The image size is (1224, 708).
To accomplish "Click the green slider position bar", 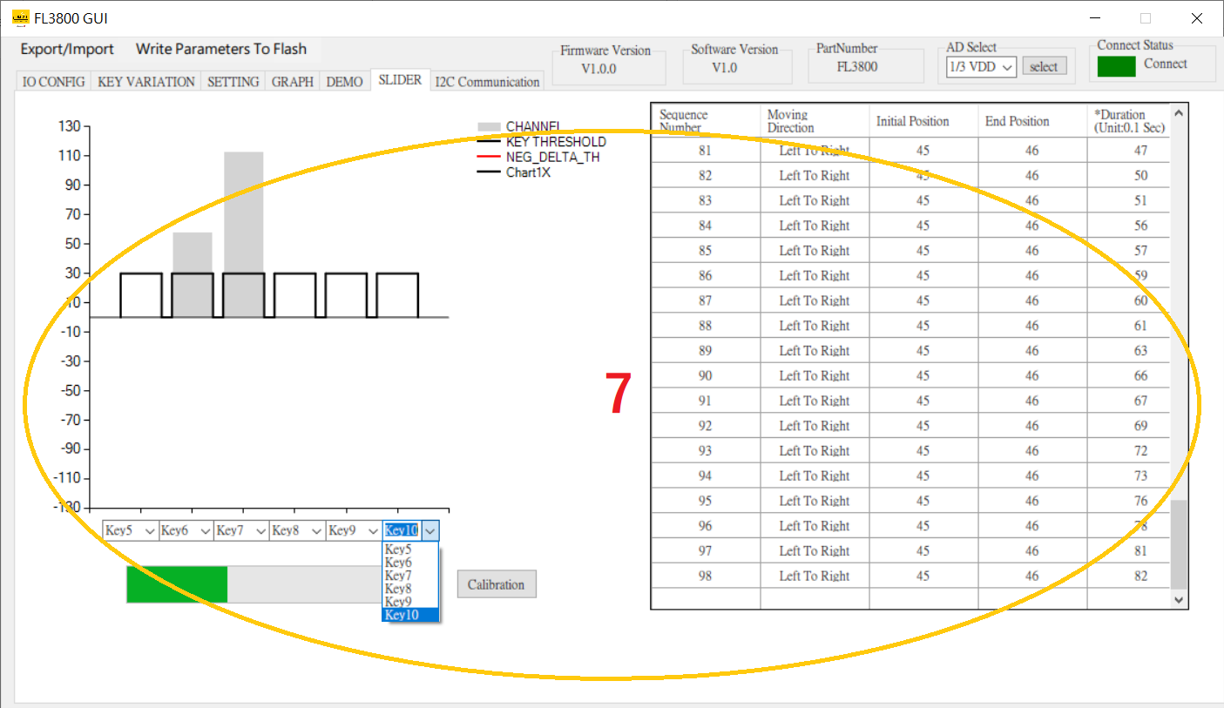I will pyautogui.click(x=177, y=584).
